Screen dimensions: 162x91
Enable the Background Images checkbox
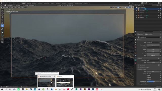[x=139, y=67]
